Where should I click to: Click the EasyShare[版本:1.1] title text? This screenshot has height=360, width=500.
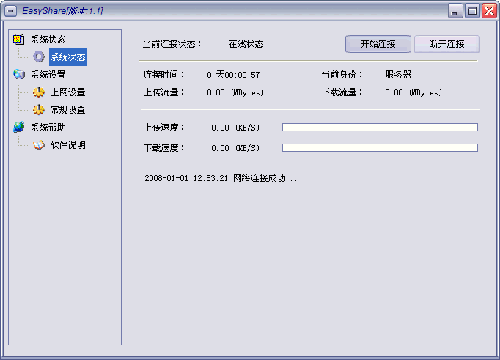click(x=62, y=11)
